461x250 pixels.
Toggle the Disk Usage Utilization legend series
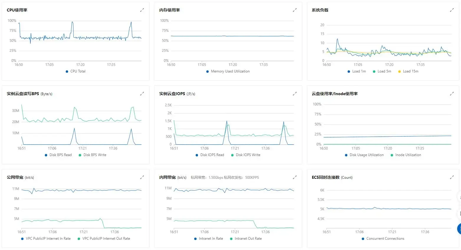pos(364,155)
